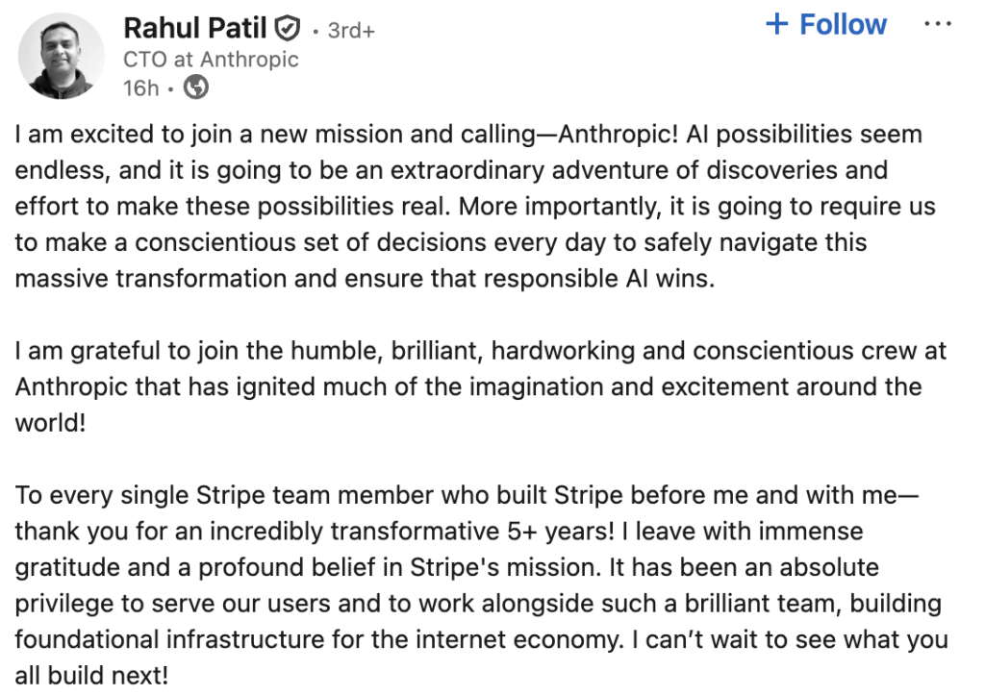Click the "3rd+" connection degree label
The width and height of the screenshot is (985, 695).
pos(350,30)
